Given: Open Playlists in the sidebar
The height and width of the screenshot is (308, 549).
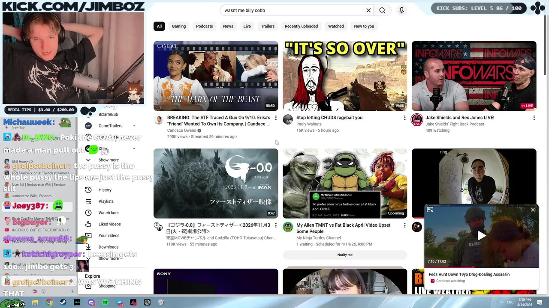Looking at the screenshot, I should coord(106,201).
